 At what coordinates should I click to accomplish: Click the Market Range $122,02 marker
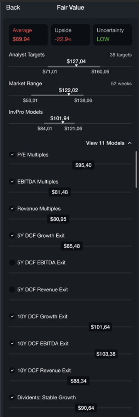(x=69, y=94)
